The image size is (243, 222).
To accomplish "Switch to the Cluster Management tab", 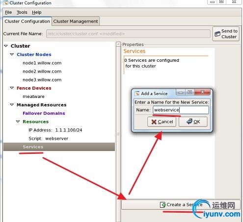I will [x=76, y=22].
